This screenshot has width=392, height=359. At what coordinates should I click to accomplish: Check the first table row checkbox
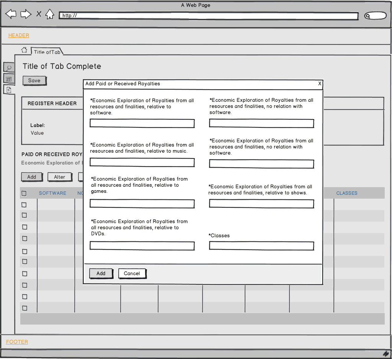point(24,205)
